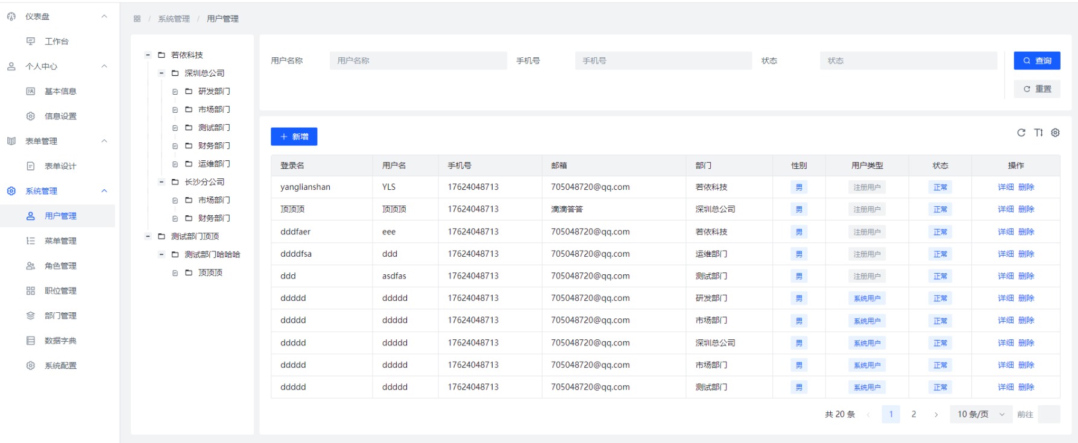1078x443 pixels.
Task: Click 系统管理 in the breadcrumb
Action: point(174,19)
